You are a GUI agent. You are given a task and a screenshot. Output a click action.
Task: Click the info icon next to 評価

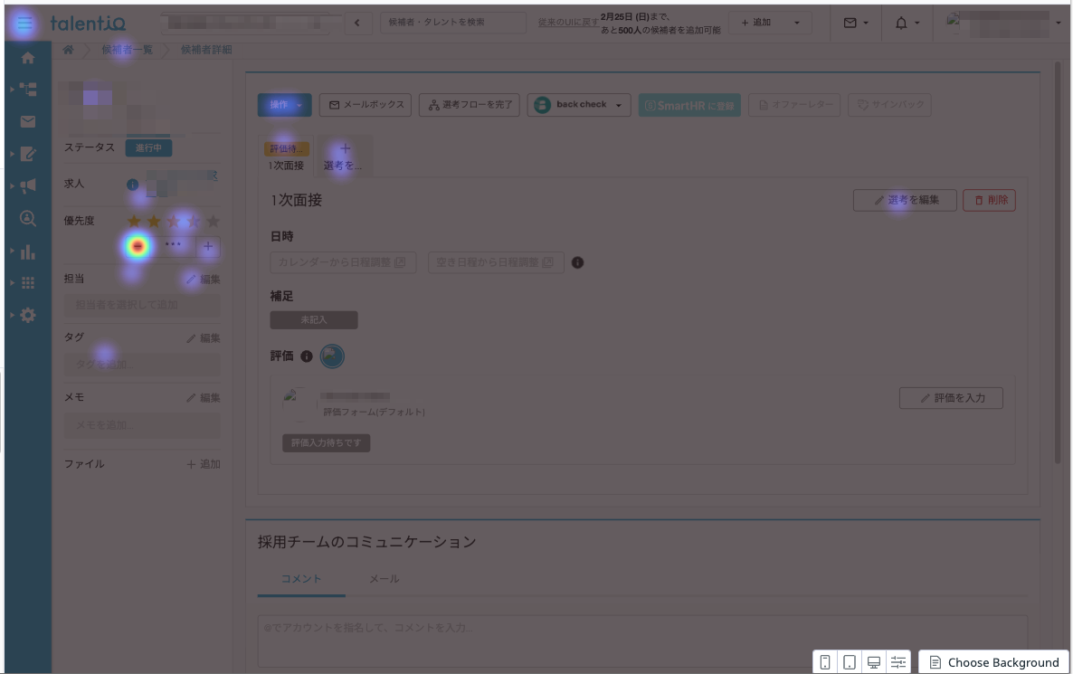point(307,356)
